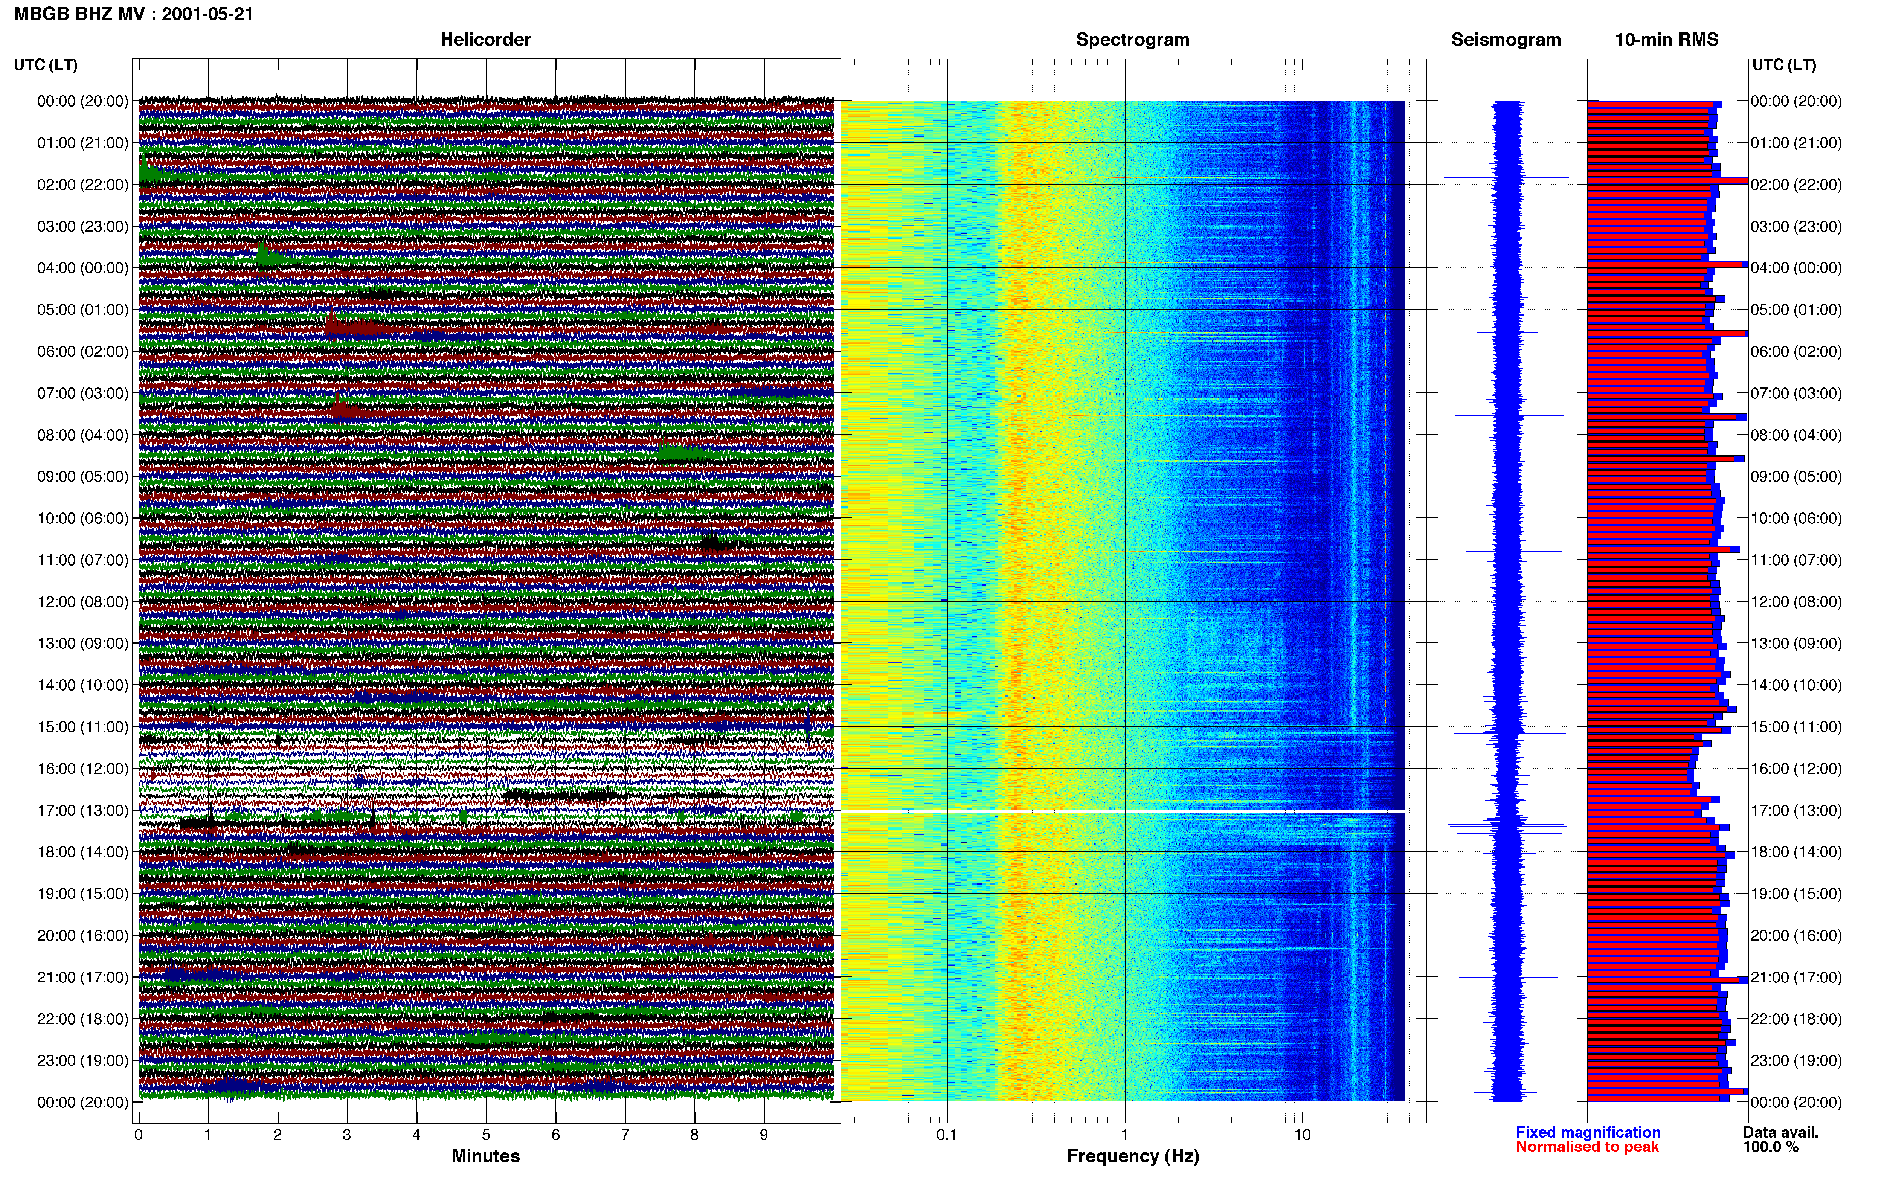Viewport: 1890px width, 1182px height.
Task: Click the 'Data avail. 100.0 %' text
Action: click(x=1780, y=1140)
